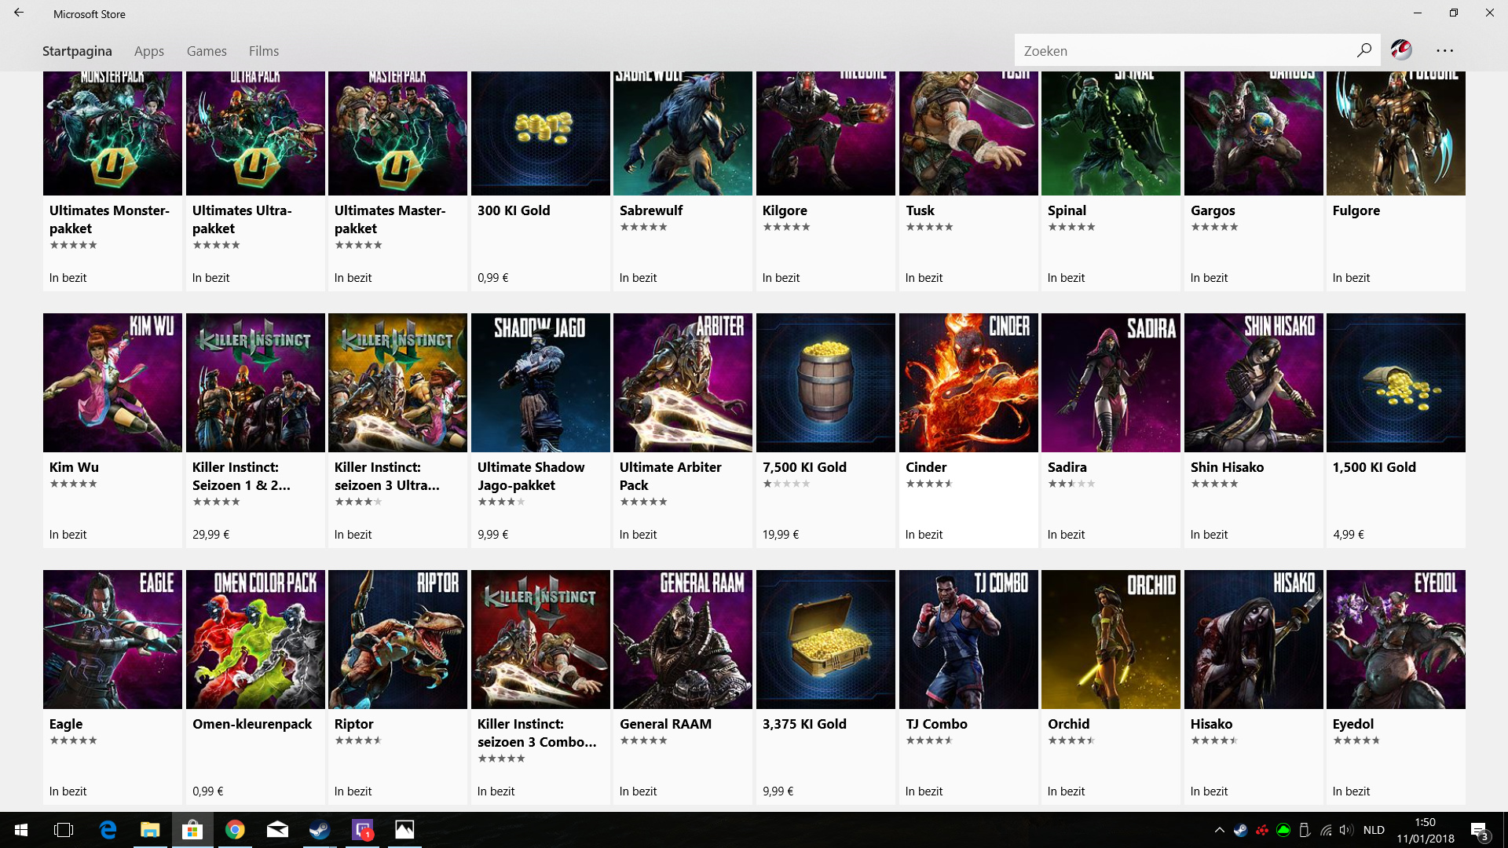This screenshot has width=1508, height=848.
Task: Open General RAAM thumbnail
Action: point(683,639)
